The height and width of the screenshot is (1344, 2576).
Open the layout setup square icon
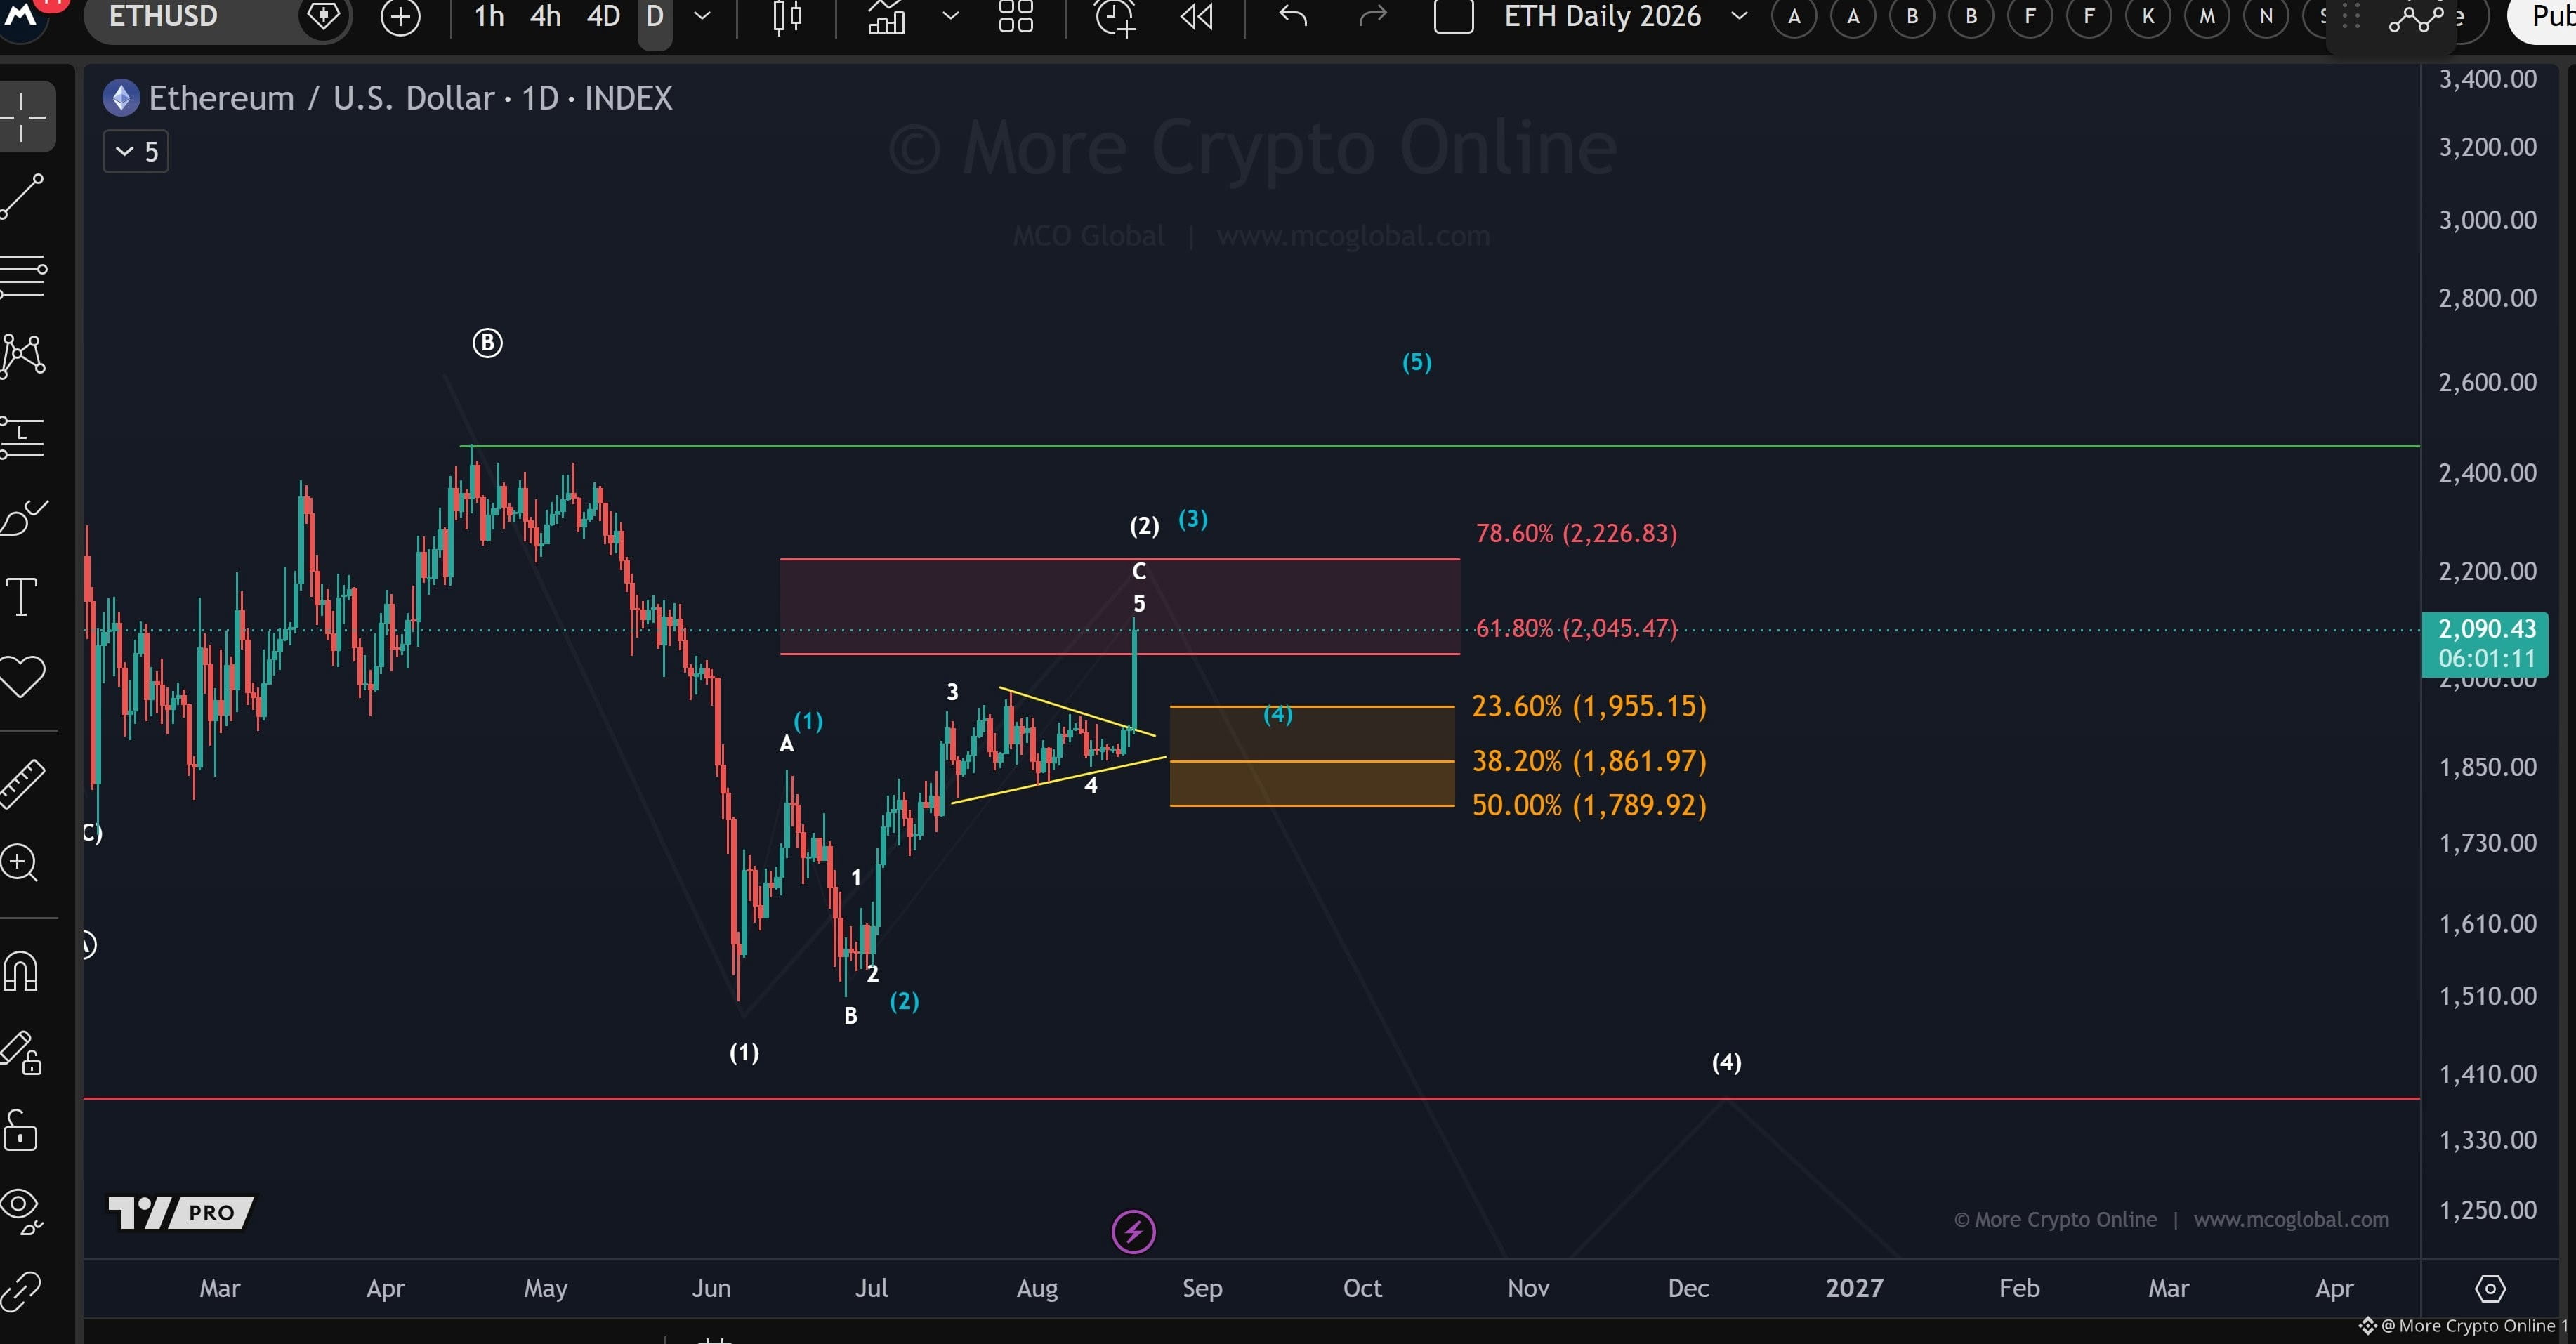pos(1454,17)
